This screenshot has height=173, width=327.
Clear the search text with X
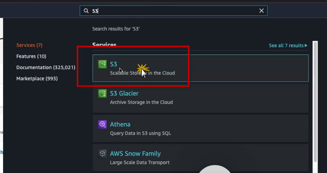(261, 11)
